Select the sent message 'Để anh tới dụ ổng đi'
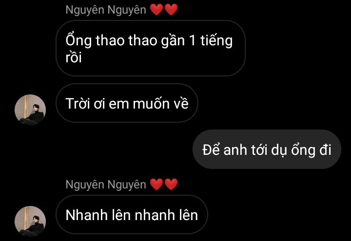351x241 pixels. [x=267, y=149]
